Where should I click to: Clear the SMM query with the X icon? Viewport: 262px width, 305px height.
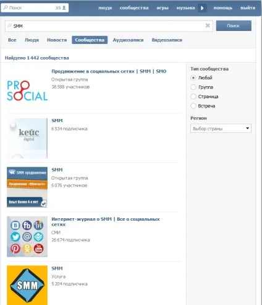pyautogui.click(x=208, y=25)
